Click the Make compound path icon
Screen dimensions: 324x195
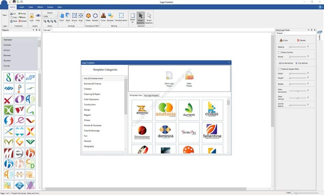(x=88, y=16)
